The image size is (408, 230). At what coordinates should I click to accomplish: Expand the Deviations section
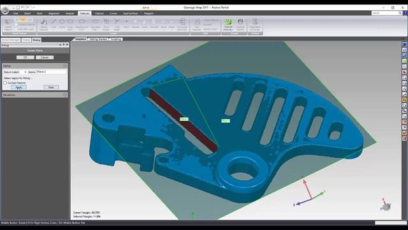click(65, 95)
